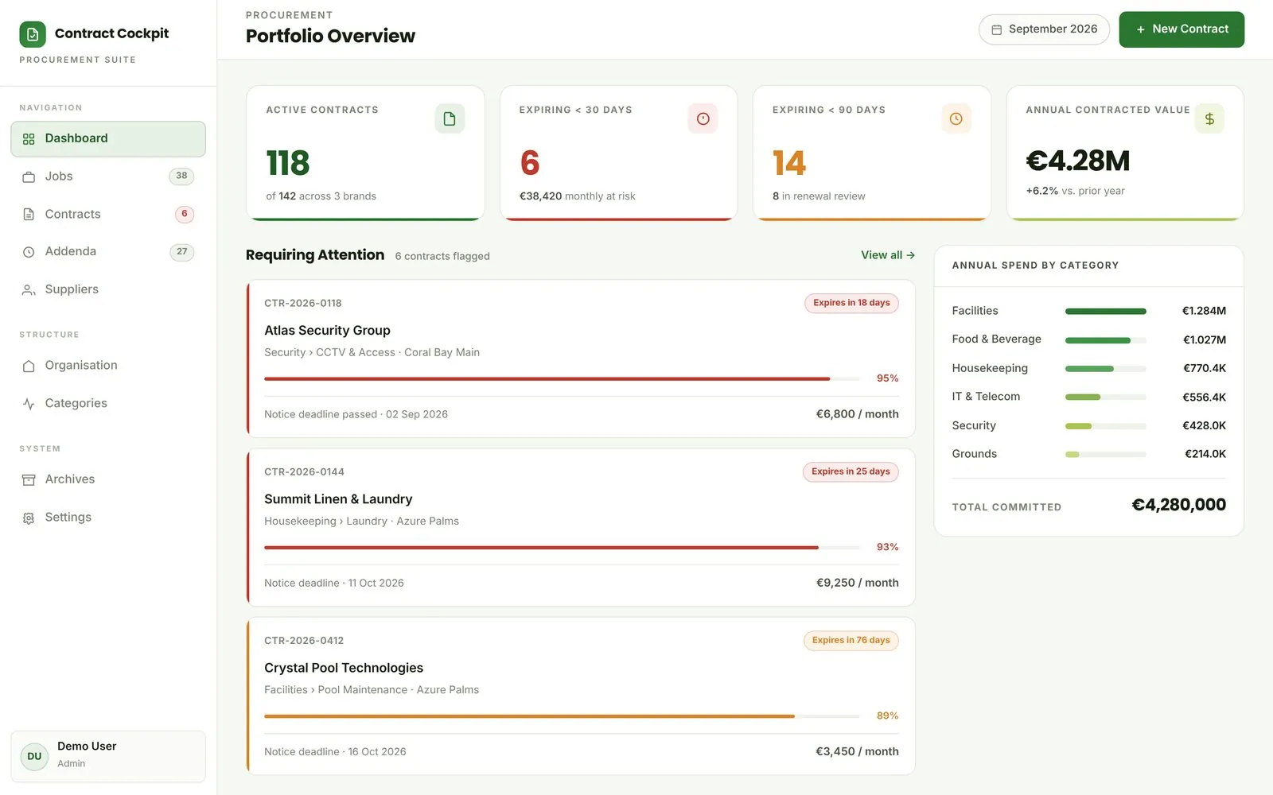
Task: Select contract ID CTR-2026-0412
Action: click(x=304, y=641)
